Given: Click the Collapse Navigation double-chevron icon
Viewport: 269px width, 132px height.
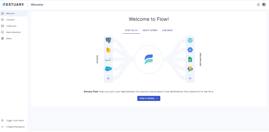Looking at the screenshot, I should click(x=3, y=127).
